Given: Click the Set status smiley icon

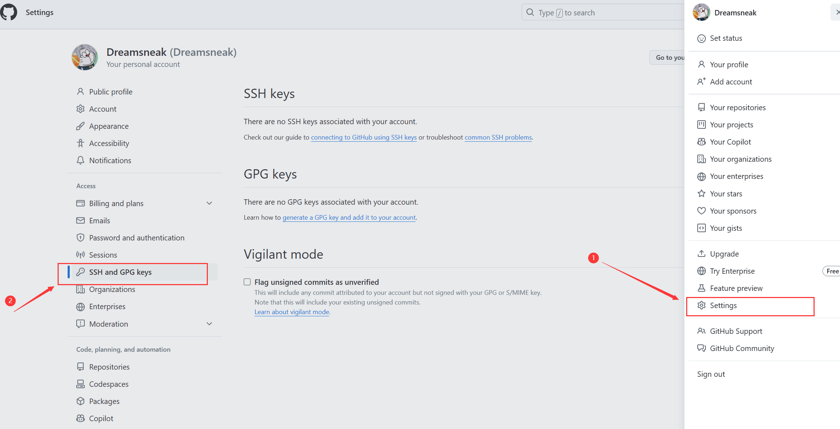Looking at the screenshot, I should click(701, 38).
